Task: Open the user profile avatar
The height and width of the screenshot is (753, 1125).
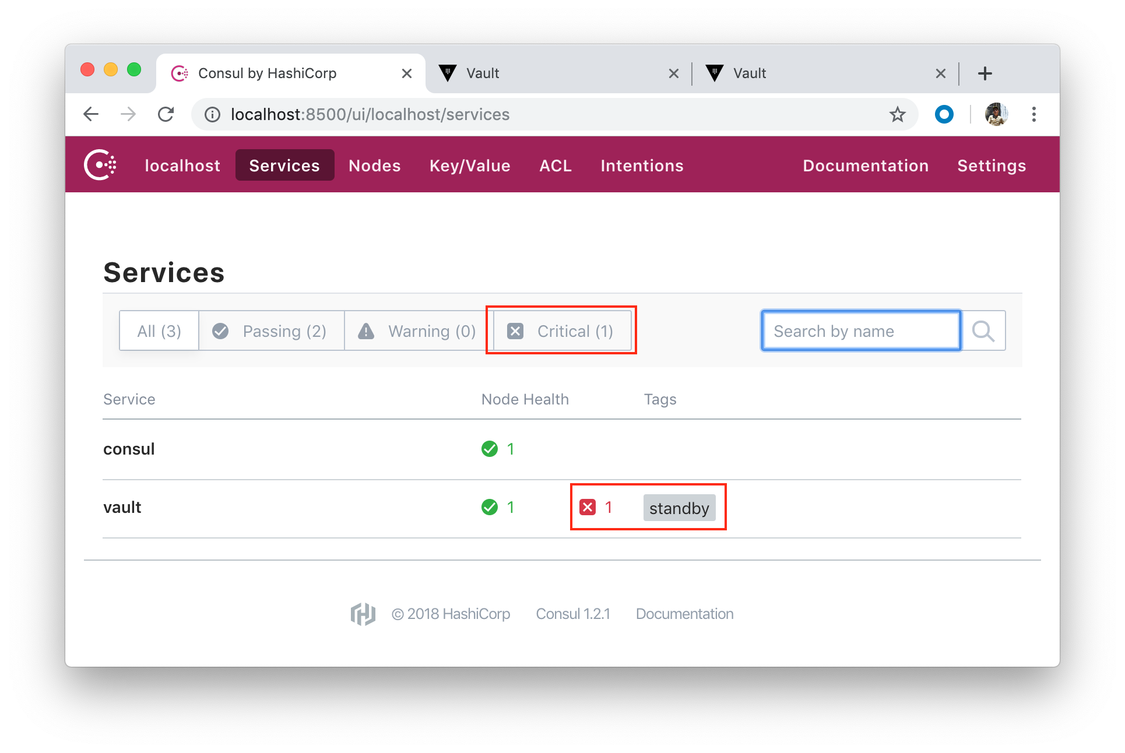Action: pos(997,114)
